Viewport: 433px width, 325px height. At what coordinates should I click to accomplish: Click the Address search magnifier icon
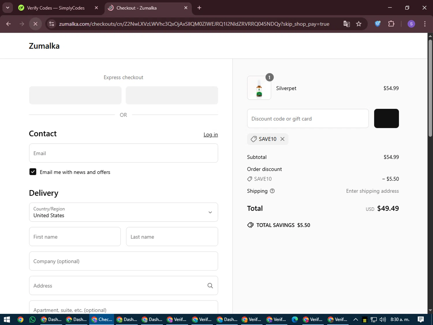click(210, 285)
